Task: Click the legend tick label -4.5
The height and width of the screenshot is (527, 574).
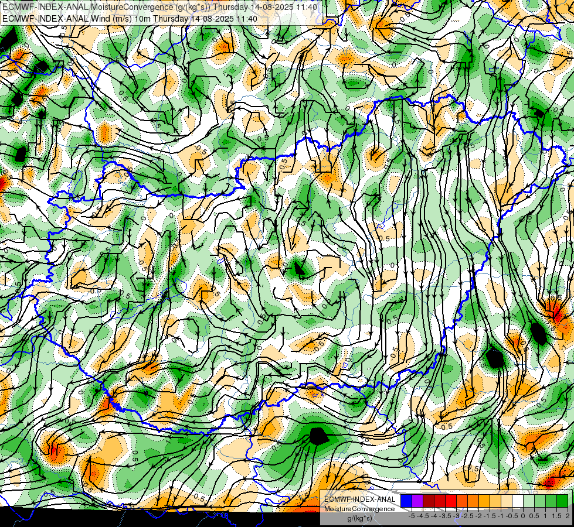Action: point(423,516)
